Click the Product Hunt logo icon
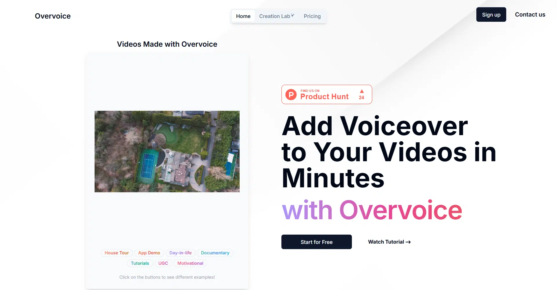Viewport: 557px width, 290px height. [291, 95]
